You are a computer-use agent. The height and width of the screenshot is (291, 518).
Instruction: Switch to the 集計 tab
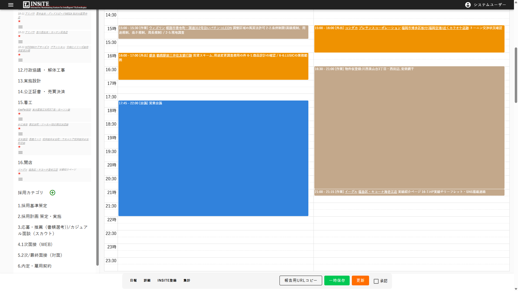(x=187, y=280)
